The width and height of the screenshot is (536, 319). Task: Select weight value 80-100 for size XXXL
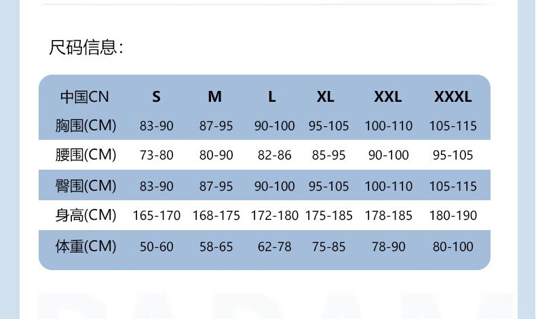(453, 247)
